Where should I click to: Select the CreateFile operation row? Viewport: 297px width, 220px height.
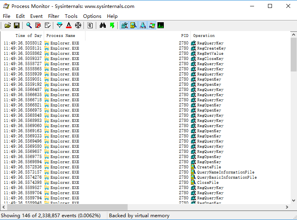click(145, 167)
